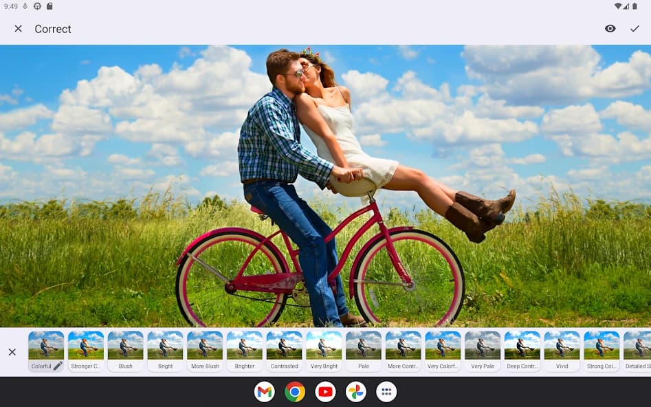651x407 pixels.
Task: Toggle original photo preview with the eye icon
Action: tap(609, 29)
